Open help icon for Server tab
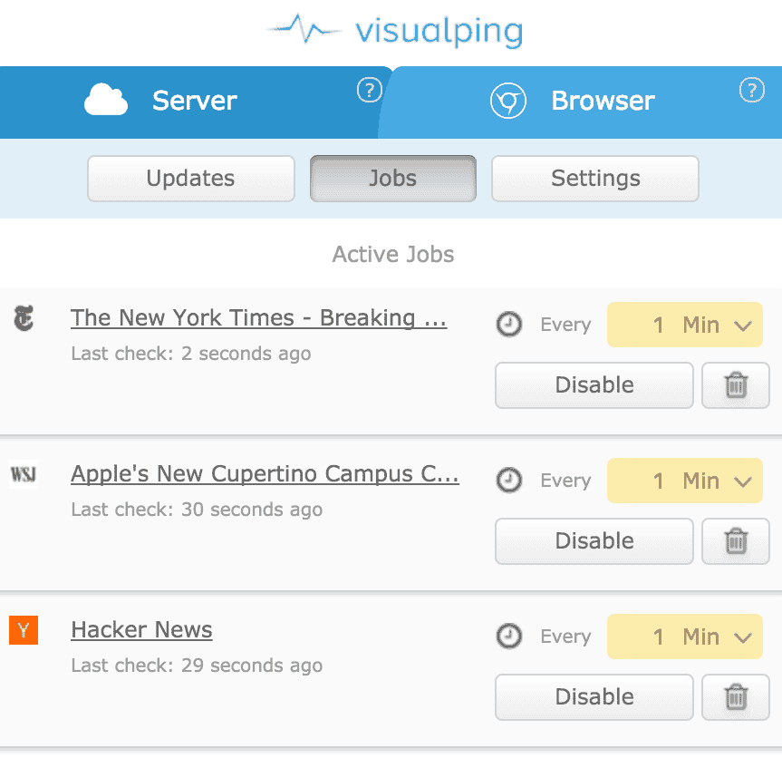The image size is (782, 758). (x=370, y=90)
